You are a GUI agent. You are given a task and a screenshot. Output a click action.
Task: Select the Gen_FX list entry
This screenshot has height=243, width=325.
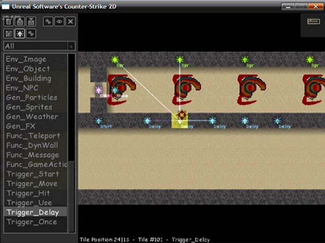click(x=36, y=126)
